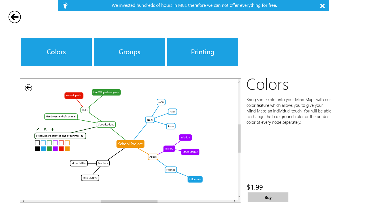387x217 pixels.
Task: Switch to the Groups feature section
Action: 129,52
